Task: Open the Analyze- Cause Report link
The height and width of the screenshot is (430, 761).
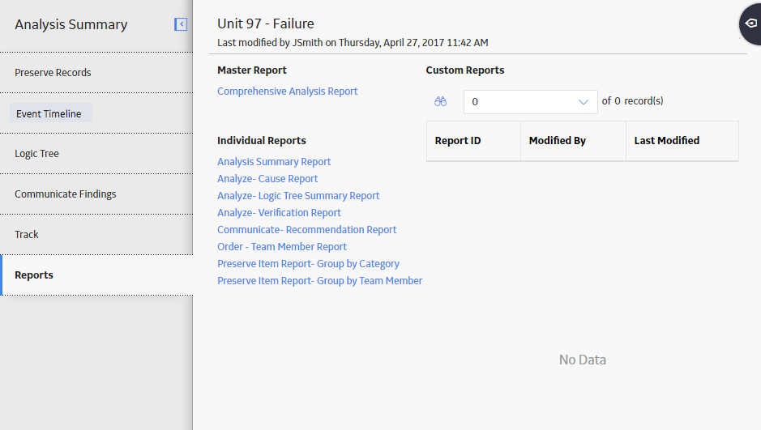Action: point(267,178)
